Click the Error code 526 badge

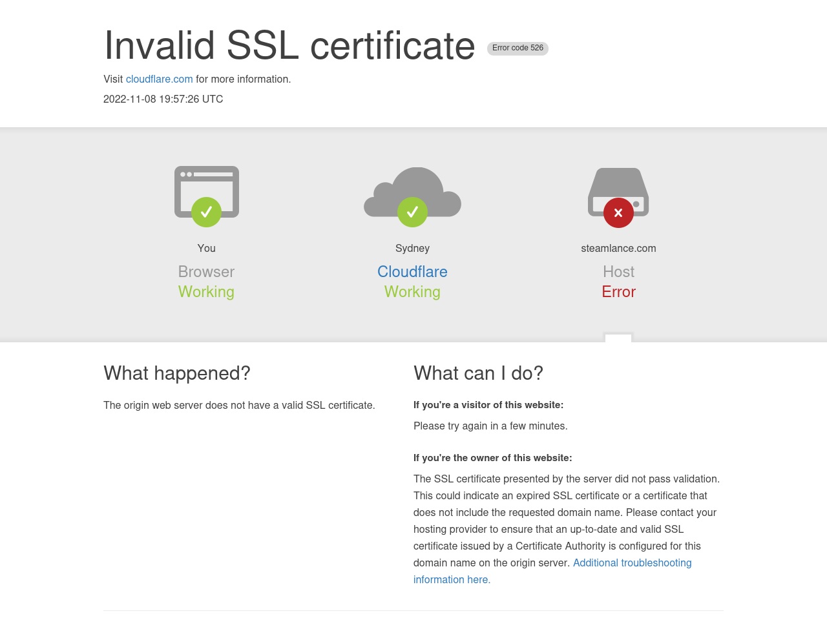(x=518, y=48)
